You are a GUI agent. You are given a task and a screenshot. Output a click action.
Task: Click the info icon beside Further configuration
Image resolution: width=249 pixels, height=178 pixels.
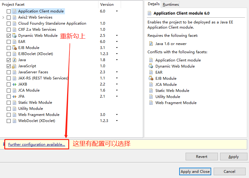coord(4,144)
